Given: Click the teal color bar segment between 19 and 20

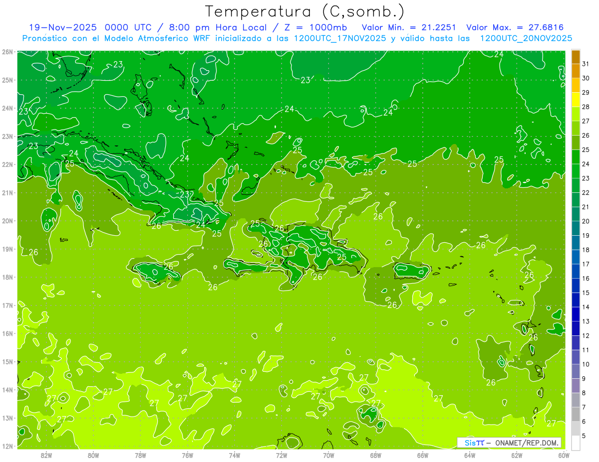Looking at the screenshot, I should (x=576, y=228).
